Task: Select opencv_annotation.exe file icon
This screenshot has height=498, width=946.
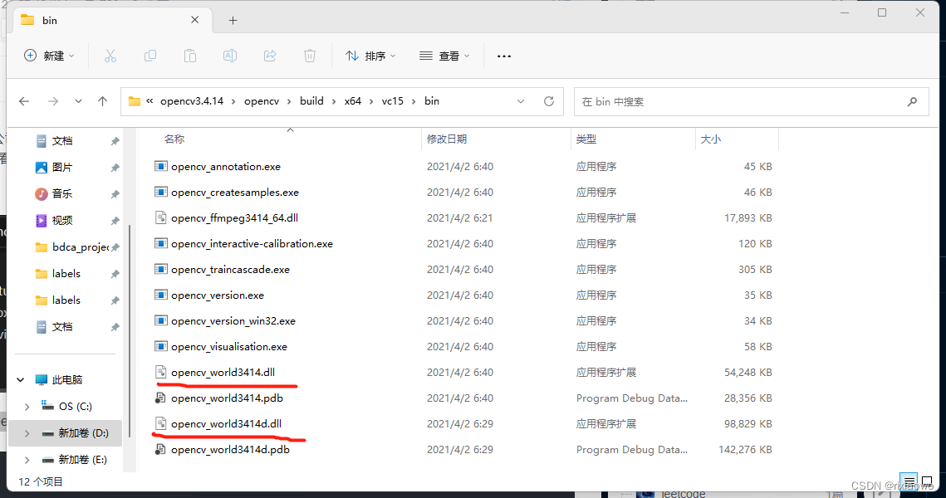Action: click(x=160, y=166)
